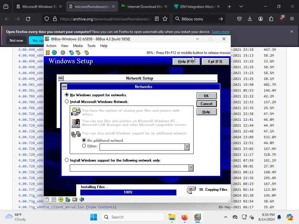The width and height of the screenshot is (299, 224).
Task: Click Not now in Firefox notification
Action: click(x=16, y=40)
